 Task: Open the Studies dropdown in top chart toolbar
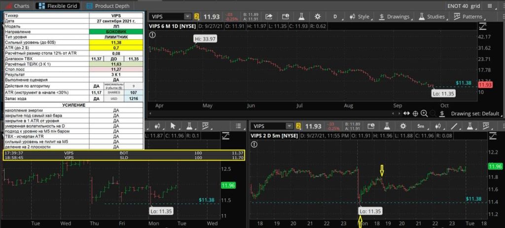[x=432, y=17]
